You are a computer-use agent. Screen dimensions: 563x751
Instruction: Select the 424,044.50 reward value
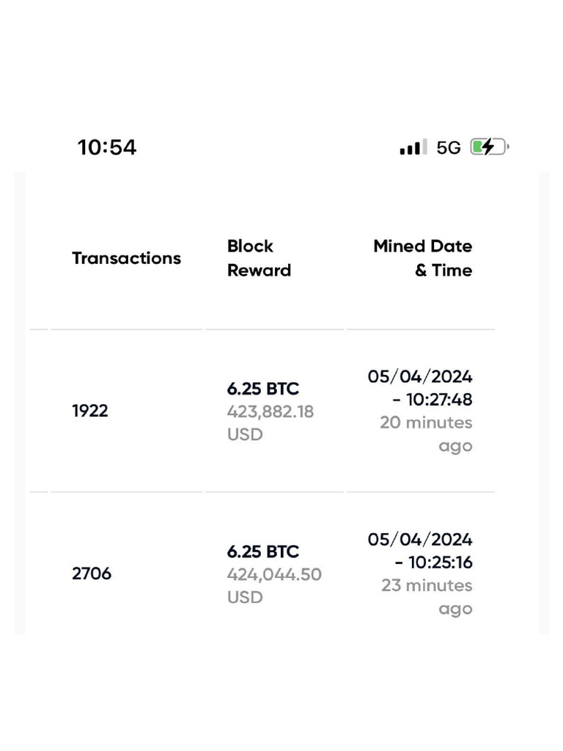click(274, 574)
